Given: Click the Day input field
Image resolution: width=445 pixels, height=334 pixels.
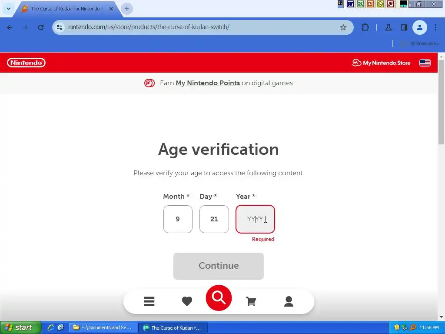Looking at the screenshot, I should coord(214,219).
